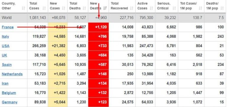227x107 pixels.
Task: Click the Total Deaths header label
Action: point(75,6)
